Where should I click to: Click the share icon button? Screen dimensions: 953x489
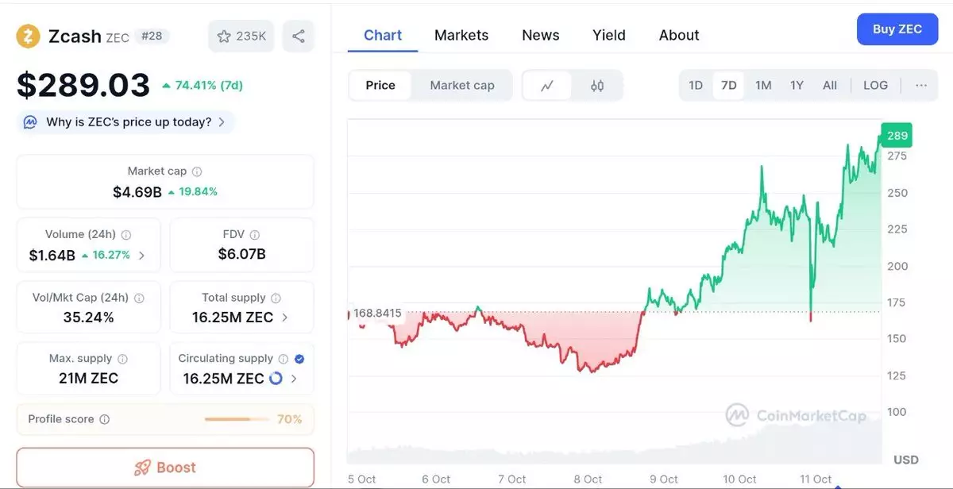(299, 37)
